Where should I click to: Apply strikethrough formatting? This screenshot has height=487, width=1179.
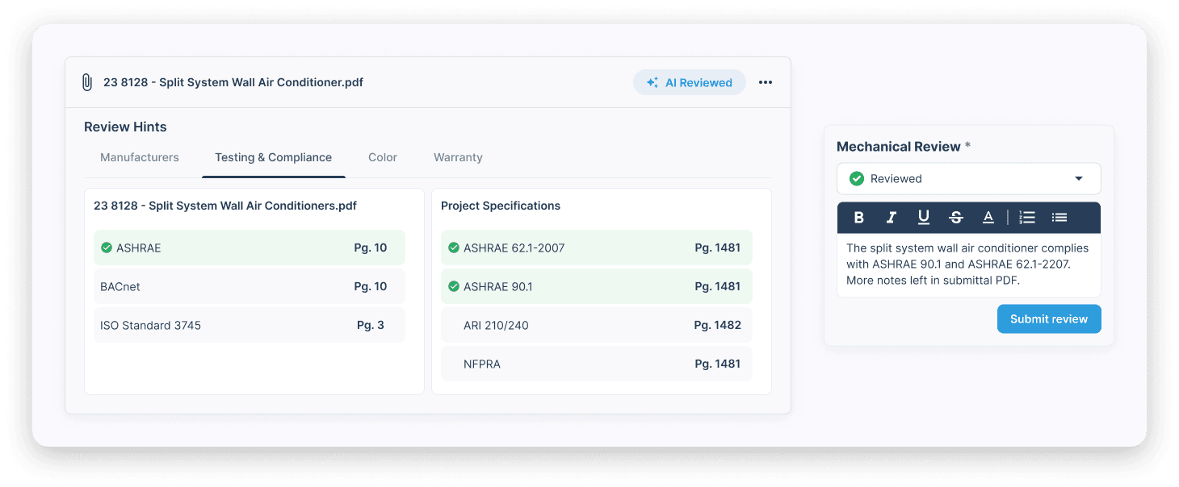click(x=955, y=217)
